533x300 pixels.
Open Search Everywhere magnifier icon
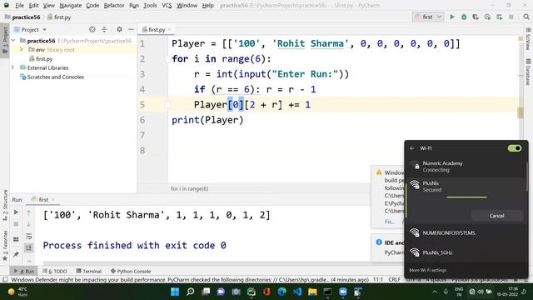[x=526, y=17]
